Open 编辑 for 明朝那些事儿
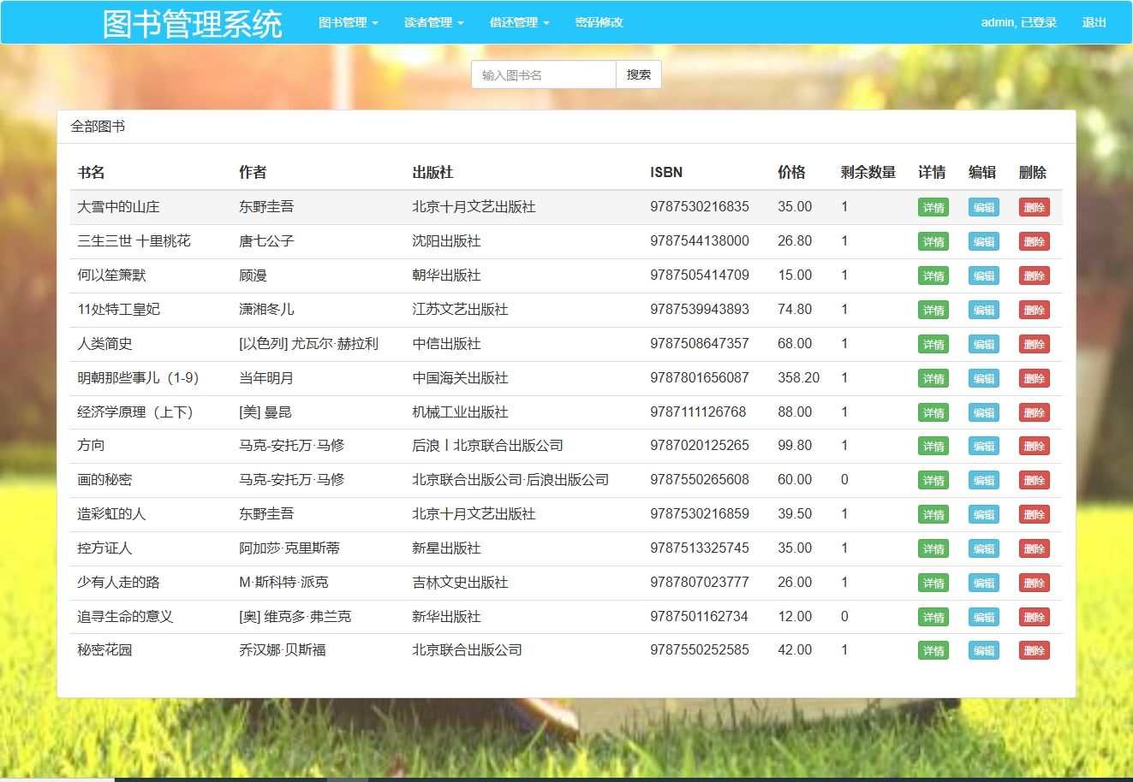 pyautogui.click(x=983, y=378)
